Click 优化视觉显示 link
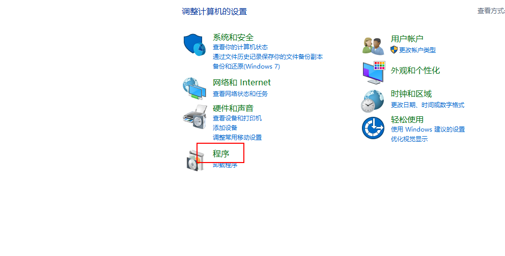 click(x=409, y=139)
